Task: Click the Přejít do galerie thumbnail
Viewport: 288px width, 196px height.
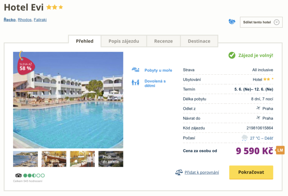Action: coord(111,159)
